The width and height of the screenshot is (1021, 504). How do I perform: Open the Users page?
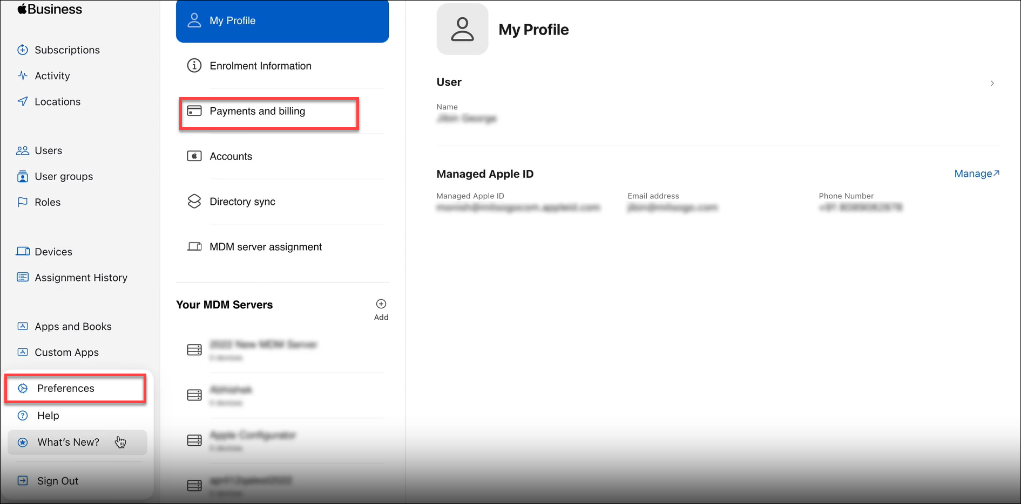point(49,150)
